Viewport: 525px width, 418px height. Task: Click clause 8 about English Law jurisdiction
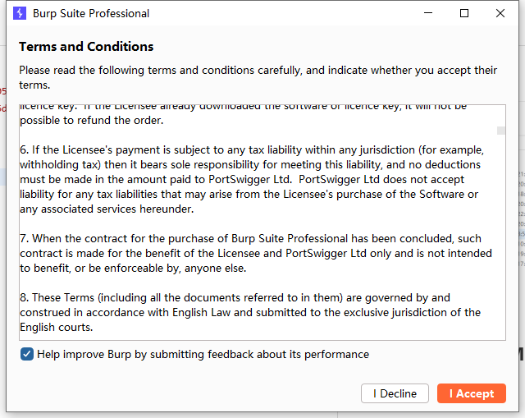250,312
